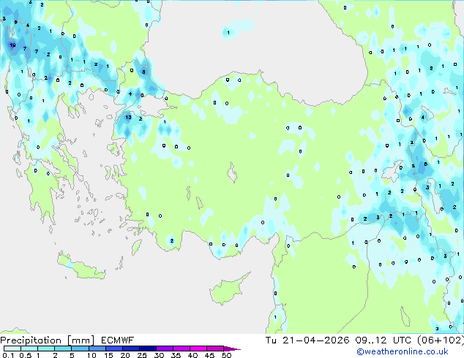Image resolution: width=464 pixels, height=358 pixels.
Task: Click the '13' precipitation value on map
Action: point(128,118)
